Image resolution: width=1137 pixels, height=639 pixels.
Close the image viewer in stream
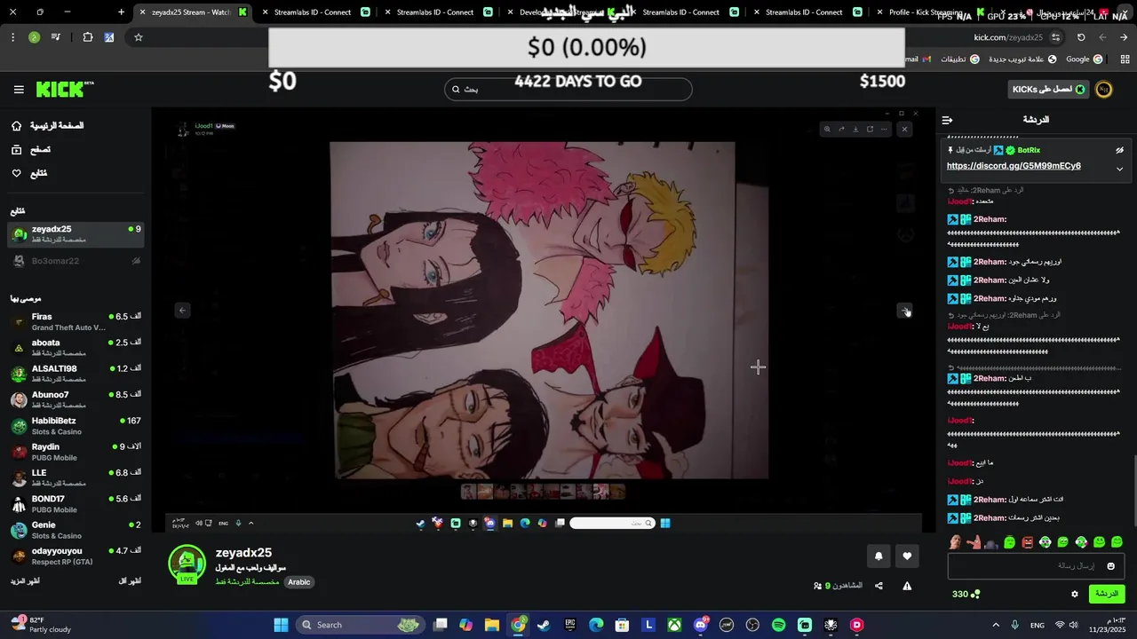click(x=904, y=130)
